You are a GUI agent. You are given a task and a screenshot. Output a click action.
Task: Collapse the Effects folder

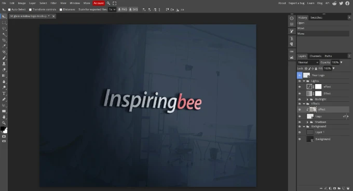[x=304, y=104]
